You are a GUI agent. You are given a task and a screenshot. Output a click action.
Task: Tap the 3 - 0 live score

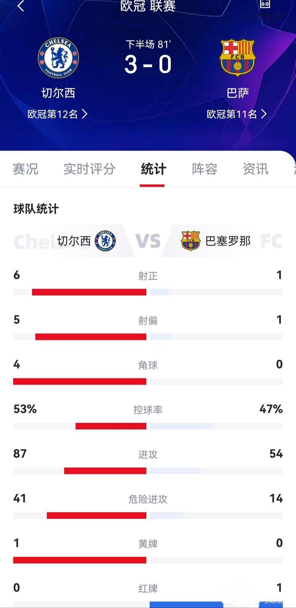coord(148,64)
